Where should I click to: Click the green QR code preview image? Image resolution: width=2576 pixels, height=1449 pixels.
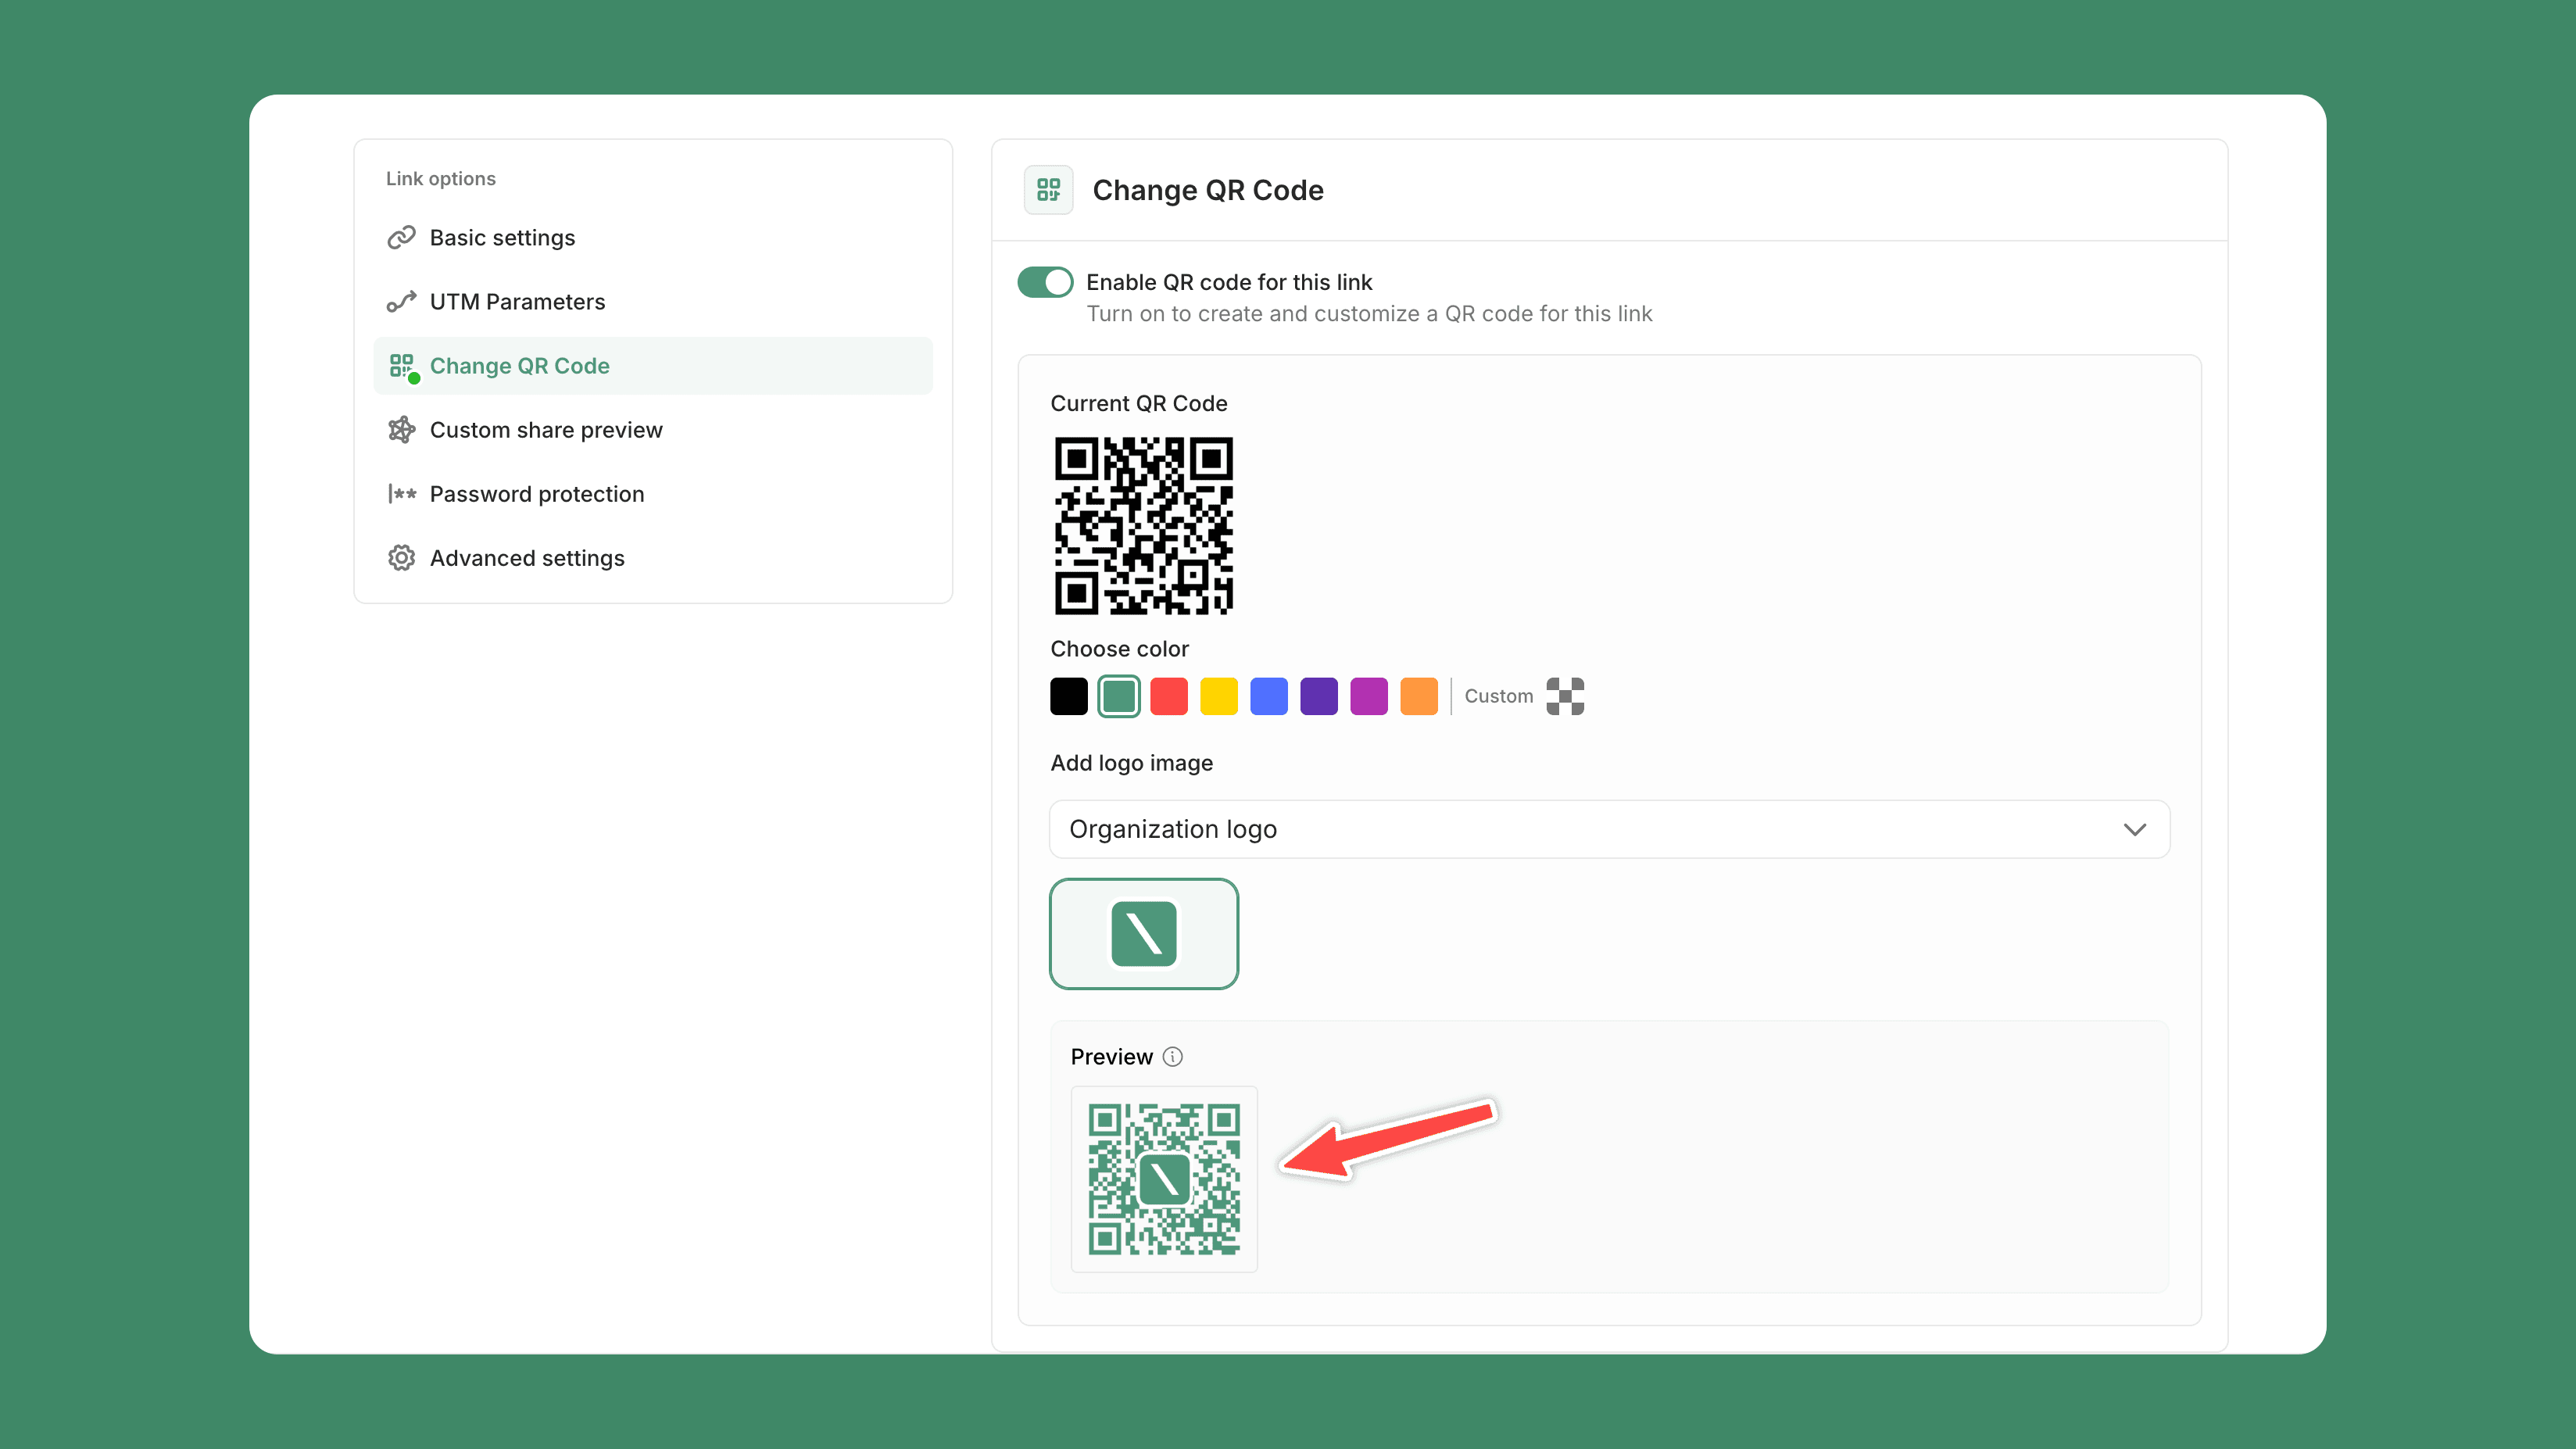(1164, 1179)
